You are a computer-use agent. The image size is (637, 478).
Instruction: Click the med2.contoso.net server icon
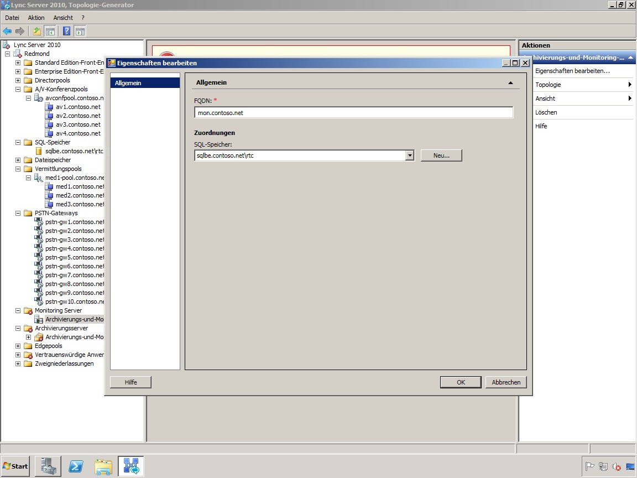[49, 195]
